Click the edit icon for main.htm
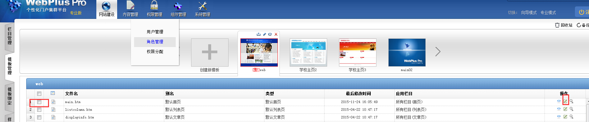 pyautogui.click(x=565, y=101)
